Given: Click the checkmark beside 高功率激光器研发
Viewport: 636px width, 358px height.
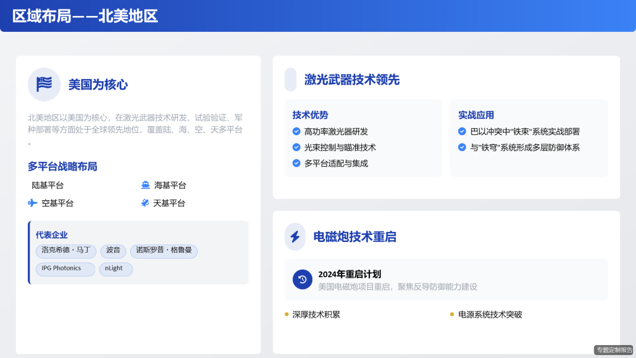Looking at the screenshot, I should 296,131.
